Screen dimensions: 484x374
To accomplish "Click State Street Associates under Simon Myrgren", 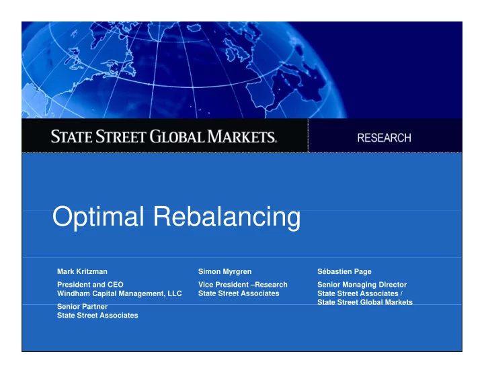I will pyautogui.click(x=239, y=293).
